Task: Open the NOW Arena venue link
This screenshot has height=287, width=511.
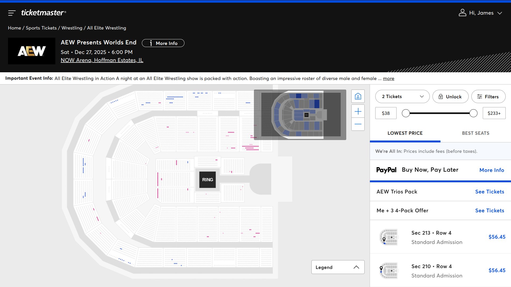Action: tap(102, 60)
